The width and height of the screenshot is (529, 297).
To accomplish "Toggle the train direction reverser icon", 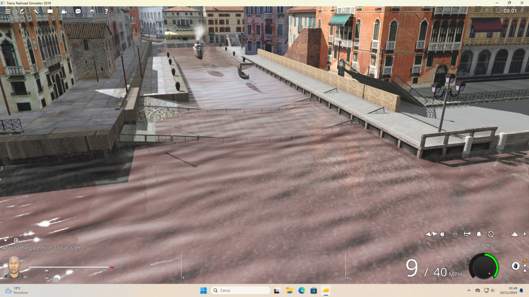I will (431, 234).
